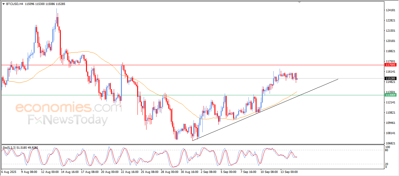This screenshot has width=399, height=176.
Task: Click the 10 Sep 08:00 time label
Action: [x=269, y=171]
